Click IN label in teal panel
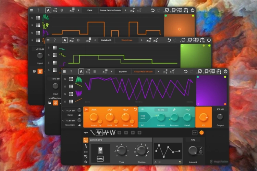Screen dimensions: 257x171 [x=143, y=109]
